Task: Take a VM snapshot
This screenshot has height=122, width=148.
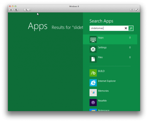Action: click(x=16, y=10)
